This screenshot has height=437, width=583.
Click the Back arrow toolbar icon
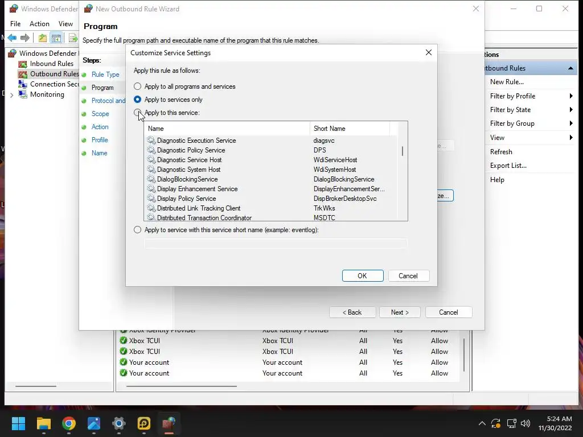12,38
